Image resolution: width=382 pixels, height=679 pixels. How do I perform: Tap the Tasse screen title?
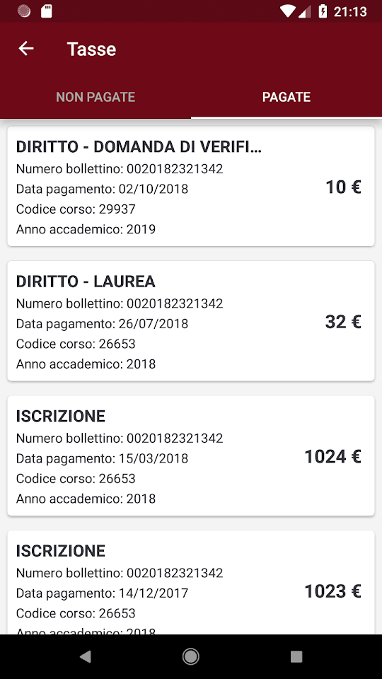[91, 49]
